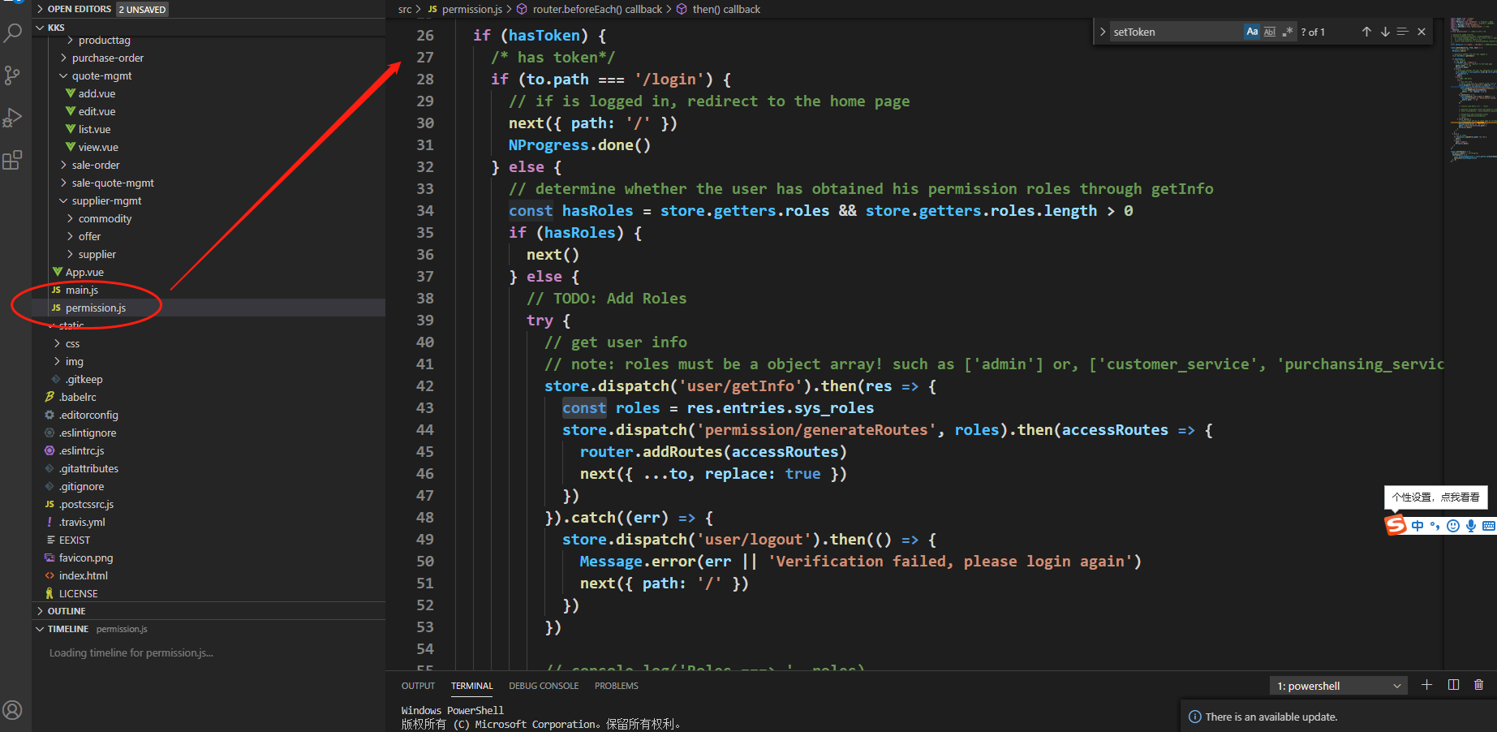
Task: Open the Accounts menu icon
Action: (13, 710)
